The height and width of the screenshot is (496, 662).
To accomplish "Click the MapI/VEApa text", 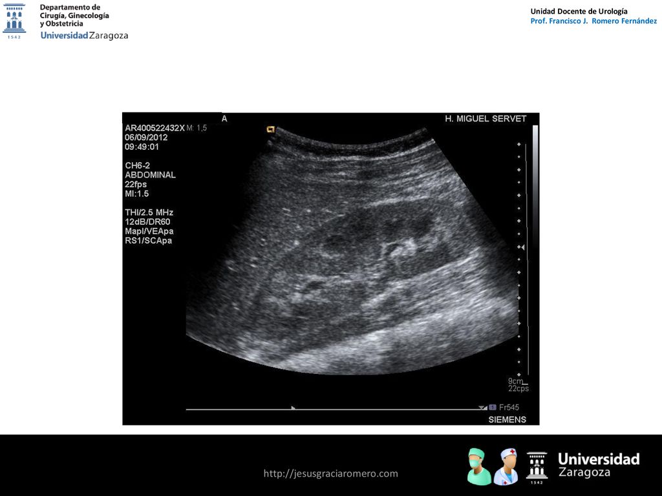I will 149,232.
